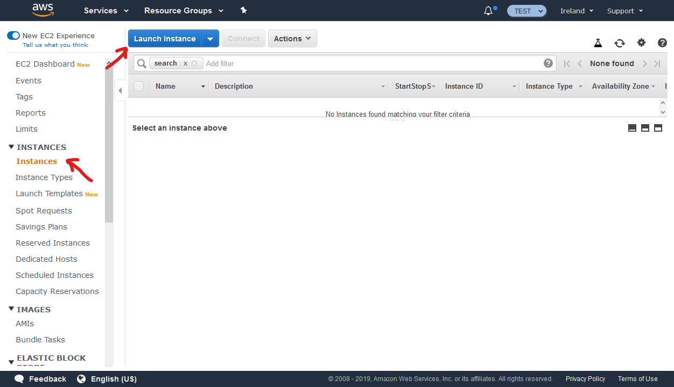Open Reports in sidebar

[x=31, y=113]
